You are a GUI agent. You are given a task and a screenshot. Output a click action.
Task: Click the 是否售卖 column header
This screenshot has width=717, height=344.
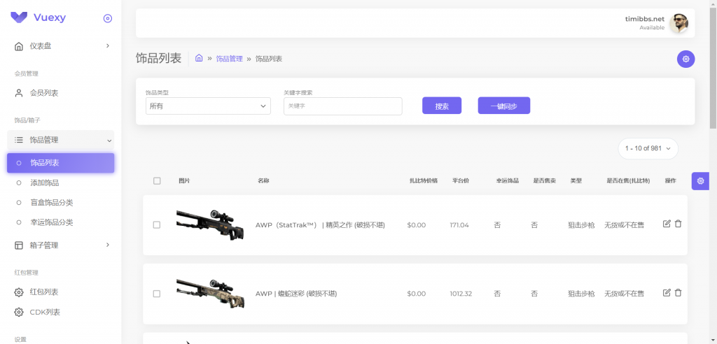click(x=545, y=181)
